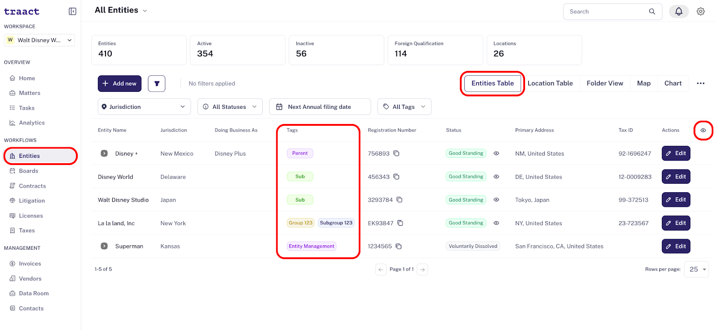
Task: Open the notifications bell
Action: click(x=678, y=12)
